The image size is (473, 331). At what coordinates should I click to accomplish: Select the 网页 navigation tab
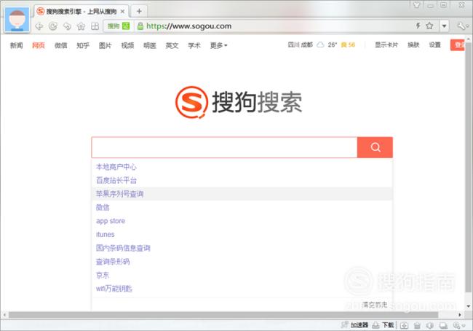(39, 45)
